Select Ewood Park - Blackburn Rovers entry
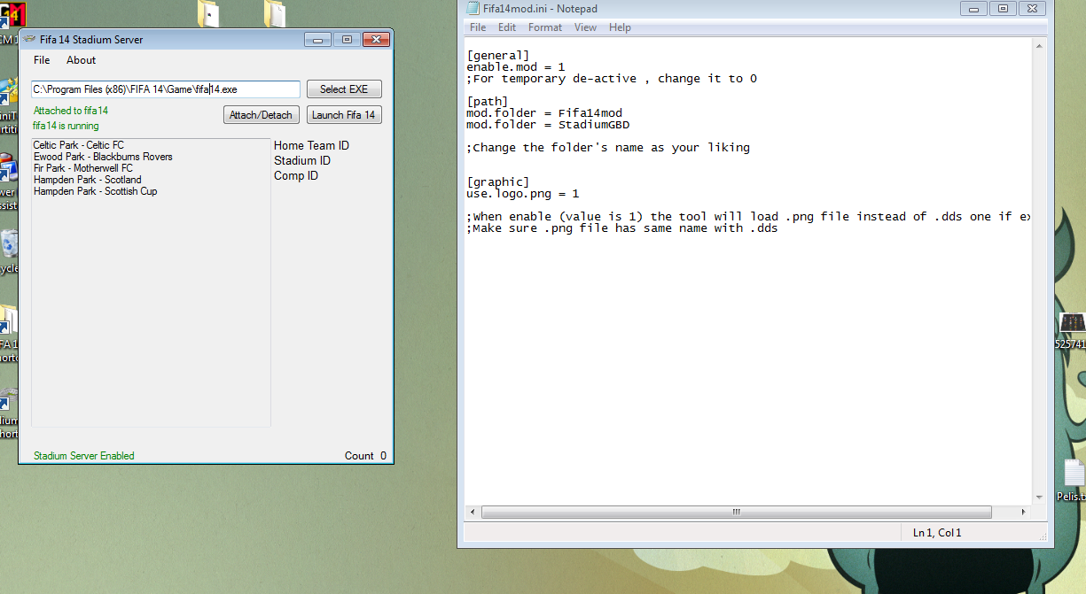Screen dimensions: 1086x594 tap(103, 157)
